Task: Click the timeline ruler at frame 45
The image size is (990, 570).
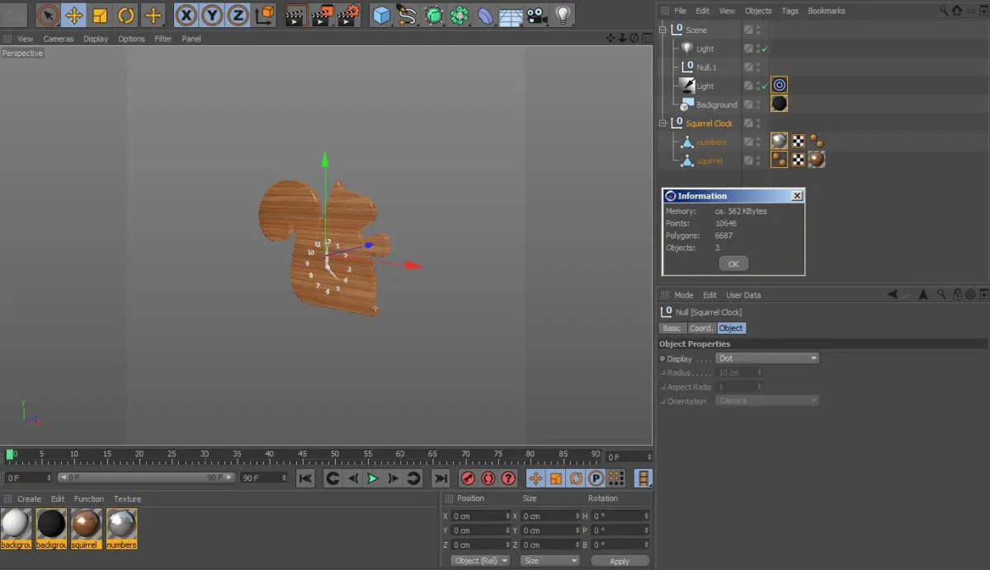Action: (302, 455)
